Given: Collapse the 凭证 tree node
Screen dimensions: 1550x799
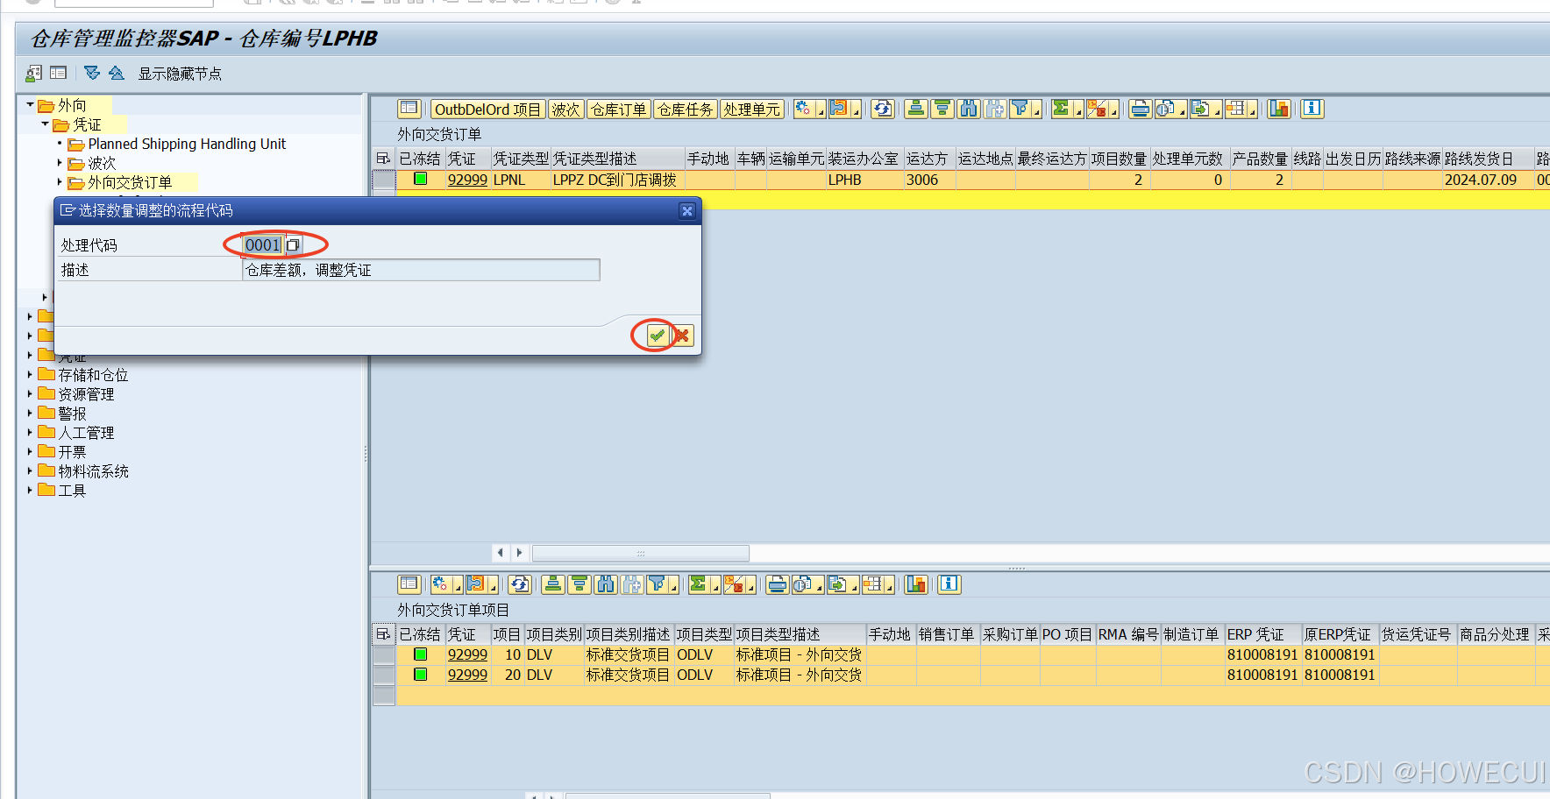Looking at the screenshot, I should point(45,124).
